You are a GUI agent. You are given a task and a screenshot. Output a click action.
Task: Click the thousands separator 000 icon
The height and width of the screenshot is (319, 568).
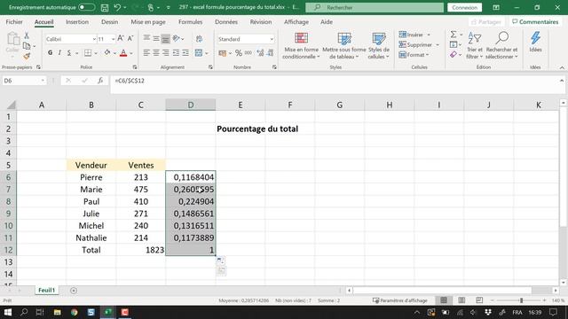[x=248, y=53]
